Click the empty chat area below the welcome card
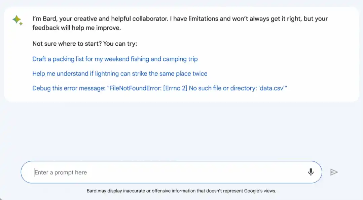 click(181, 131)
